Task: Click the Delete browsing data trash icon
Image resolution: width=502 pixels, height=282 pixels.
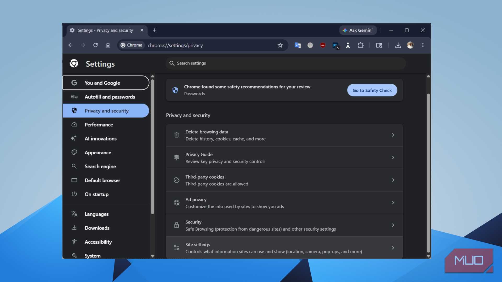Action: tap(176, 135)
